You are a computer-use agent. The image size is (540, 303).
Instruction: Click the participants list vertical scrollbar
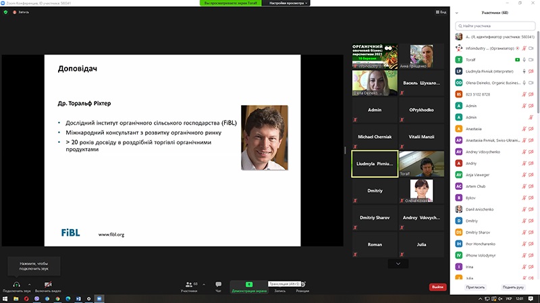[538, 72]
